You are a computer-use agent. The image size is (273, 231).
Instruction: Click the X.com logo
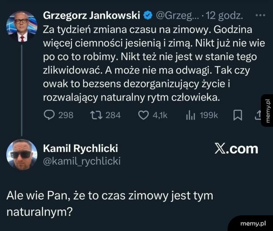[236, 149]
